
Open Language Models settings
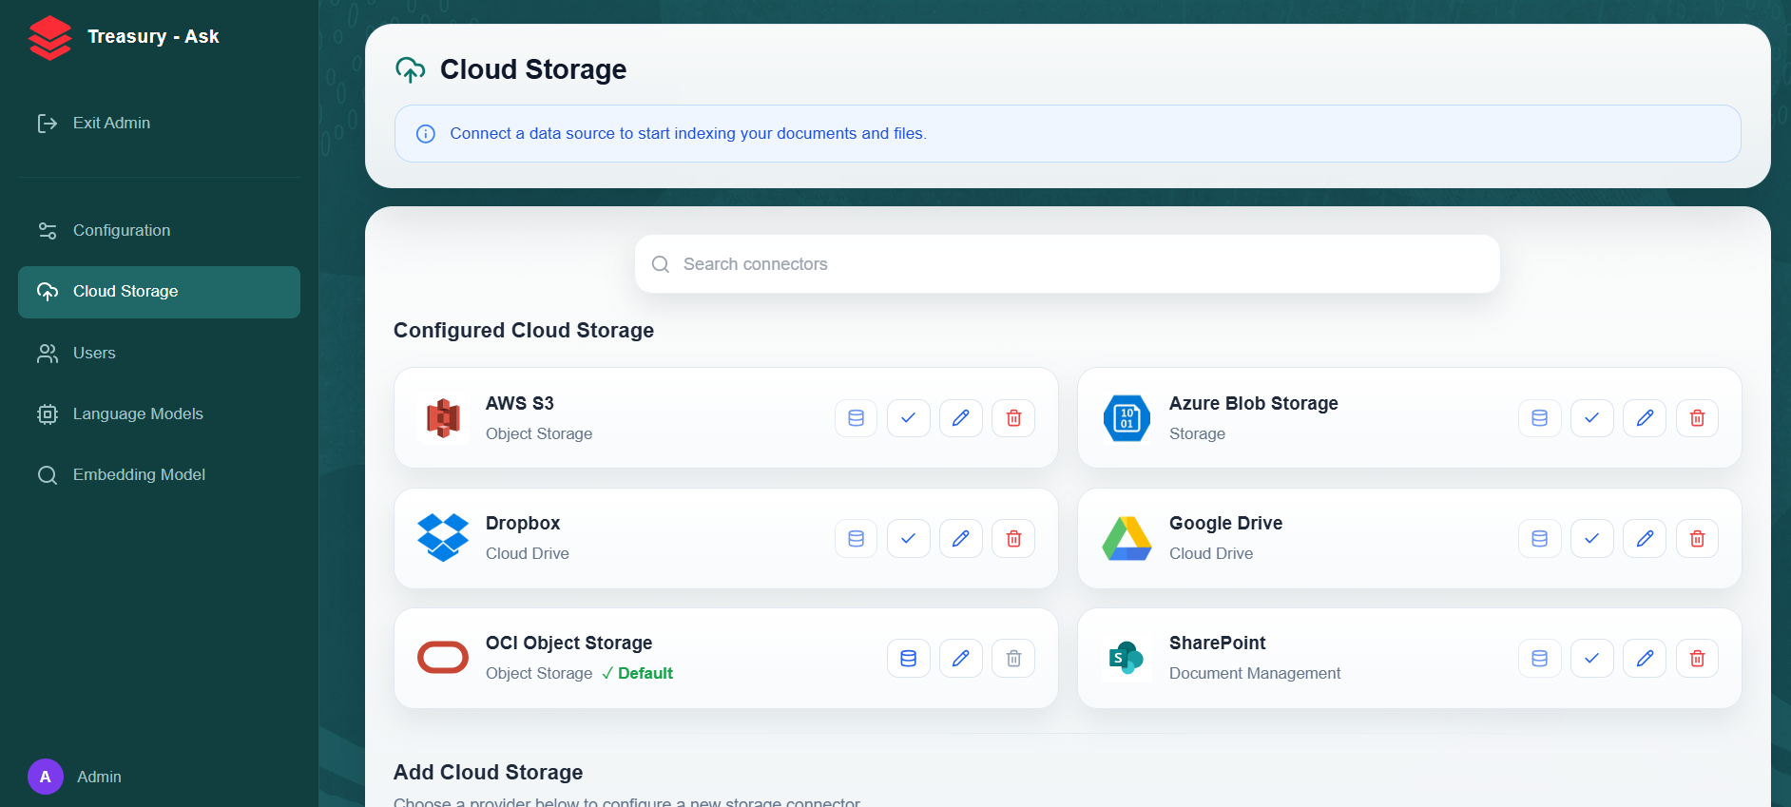coord(159,414)
